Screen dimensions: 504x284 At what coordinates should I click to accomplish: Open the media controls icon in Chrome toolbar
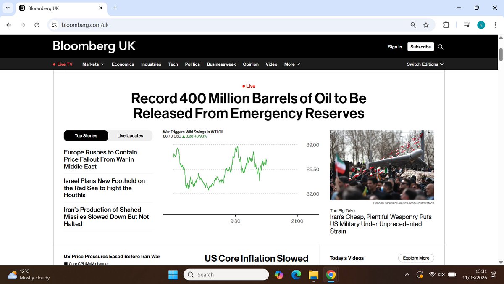pyautogui.click(x=467, y=25)
